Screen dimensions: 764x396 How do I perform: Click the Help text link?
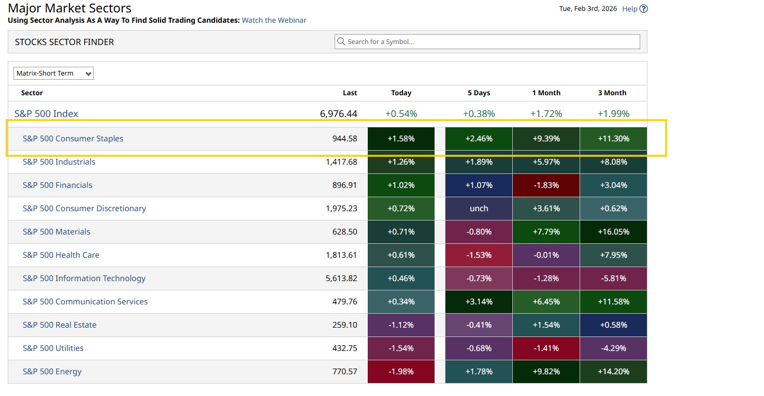629,9
